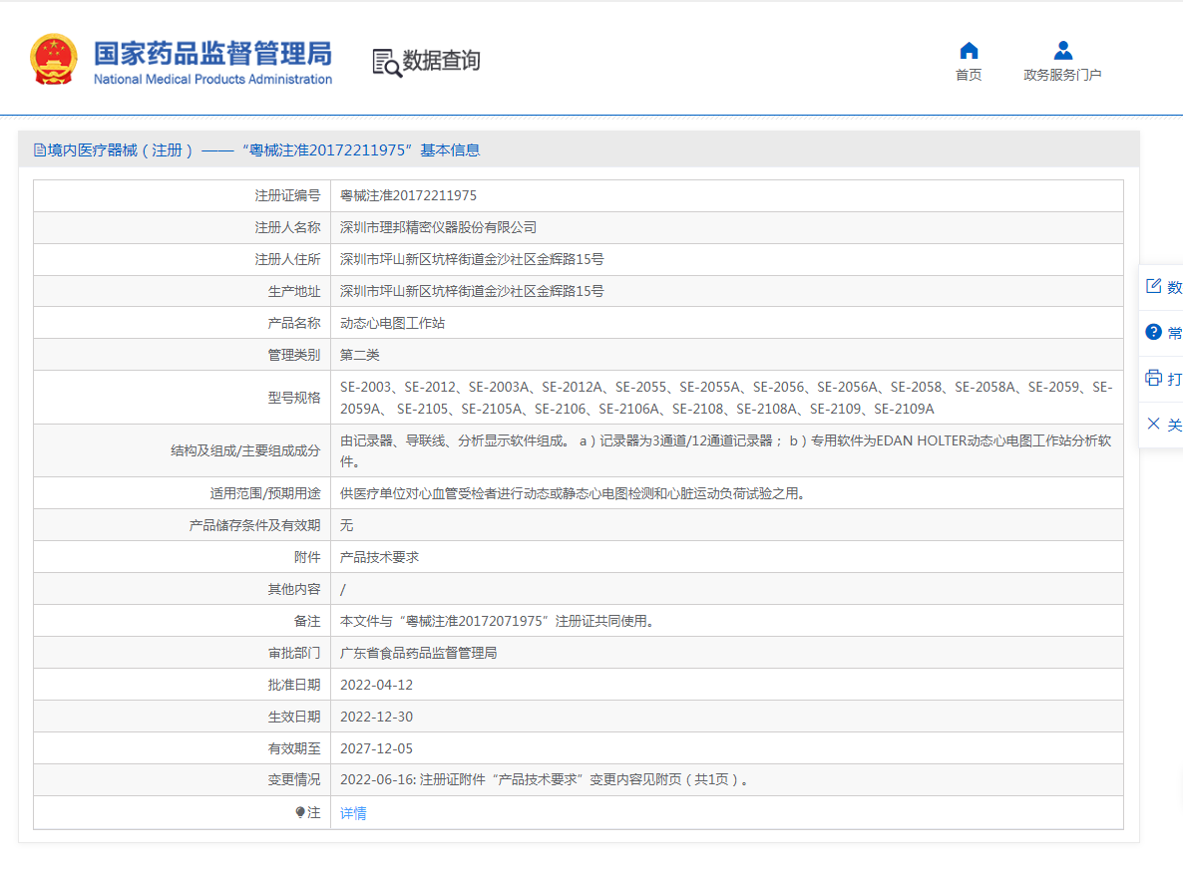Open the 详情 link in the 注 row
The width and height of the screenshot is (1183, 869).
[x=353, y=813]
